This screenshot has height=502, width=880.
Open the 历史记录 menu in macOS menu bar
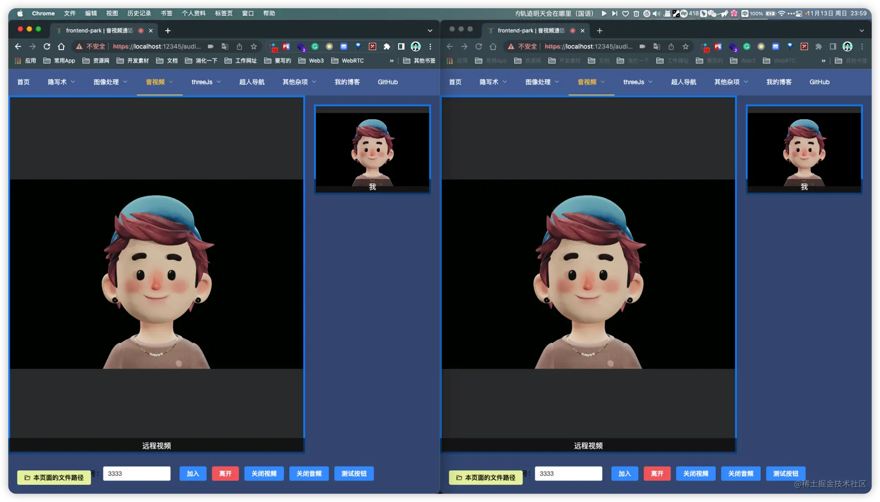(x=139, y=13)
